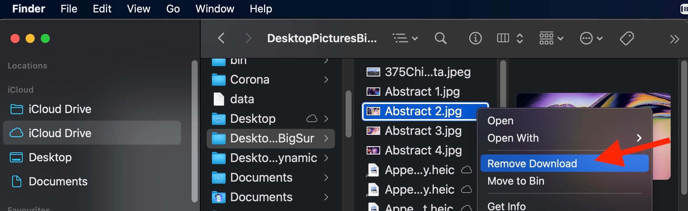Expand the Open With submenu
Image resolution: width=688 pixels, height=211 pixels.
tap(639, 138)
